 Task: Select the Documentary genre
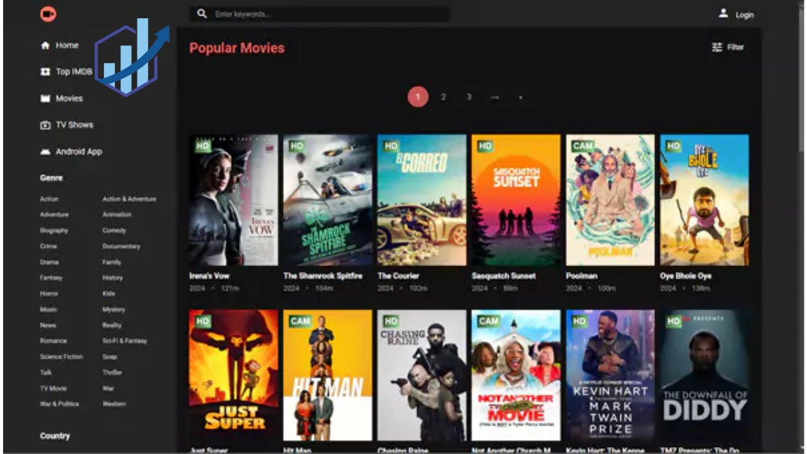point(121,246)
